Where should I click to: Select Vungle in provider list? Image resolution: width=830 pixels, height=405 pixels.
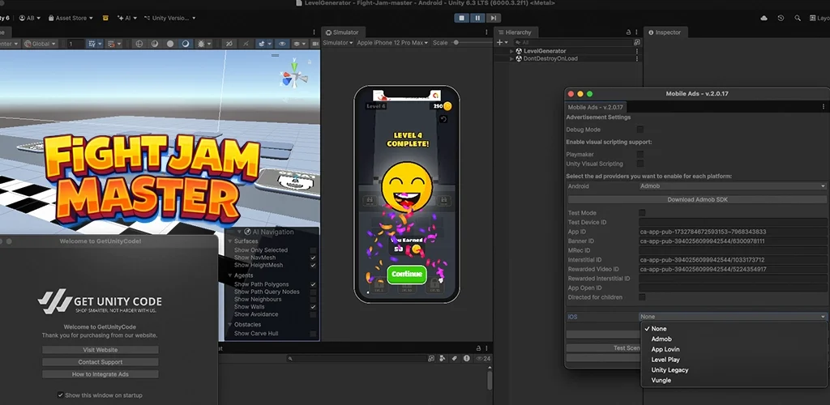click(x=661, y=380)
